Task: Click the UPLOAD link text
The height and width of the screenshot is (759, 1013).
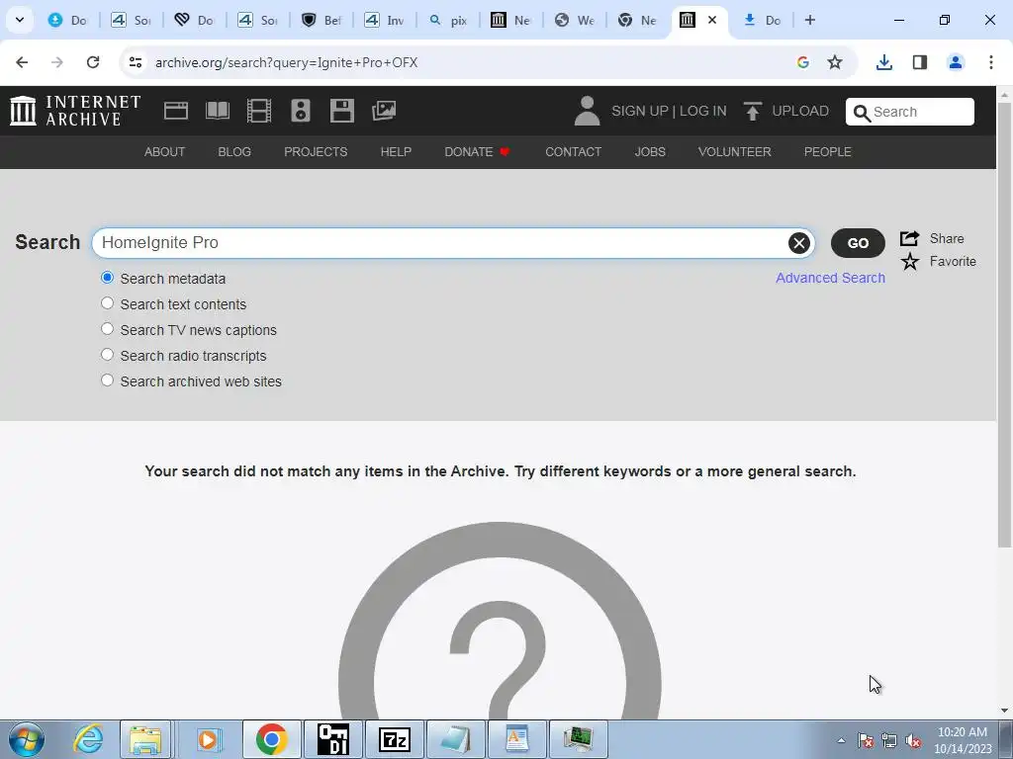Action: pyautogui.click(x=800, y=111)
